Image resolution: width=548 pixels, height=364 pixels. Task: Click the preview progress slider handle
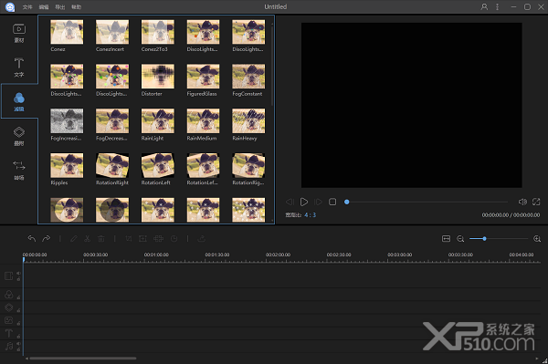click(x=347, y=202)
